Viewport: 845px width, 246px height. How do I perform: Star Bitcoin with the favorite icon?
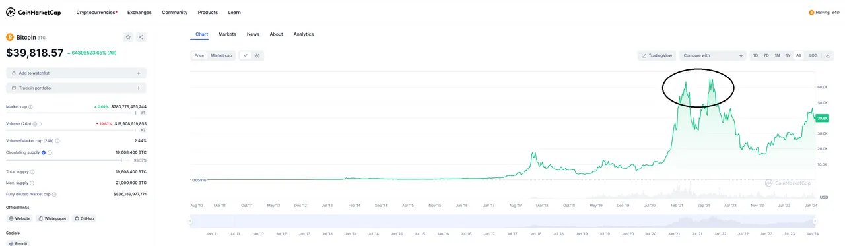[x=128, y=38]
